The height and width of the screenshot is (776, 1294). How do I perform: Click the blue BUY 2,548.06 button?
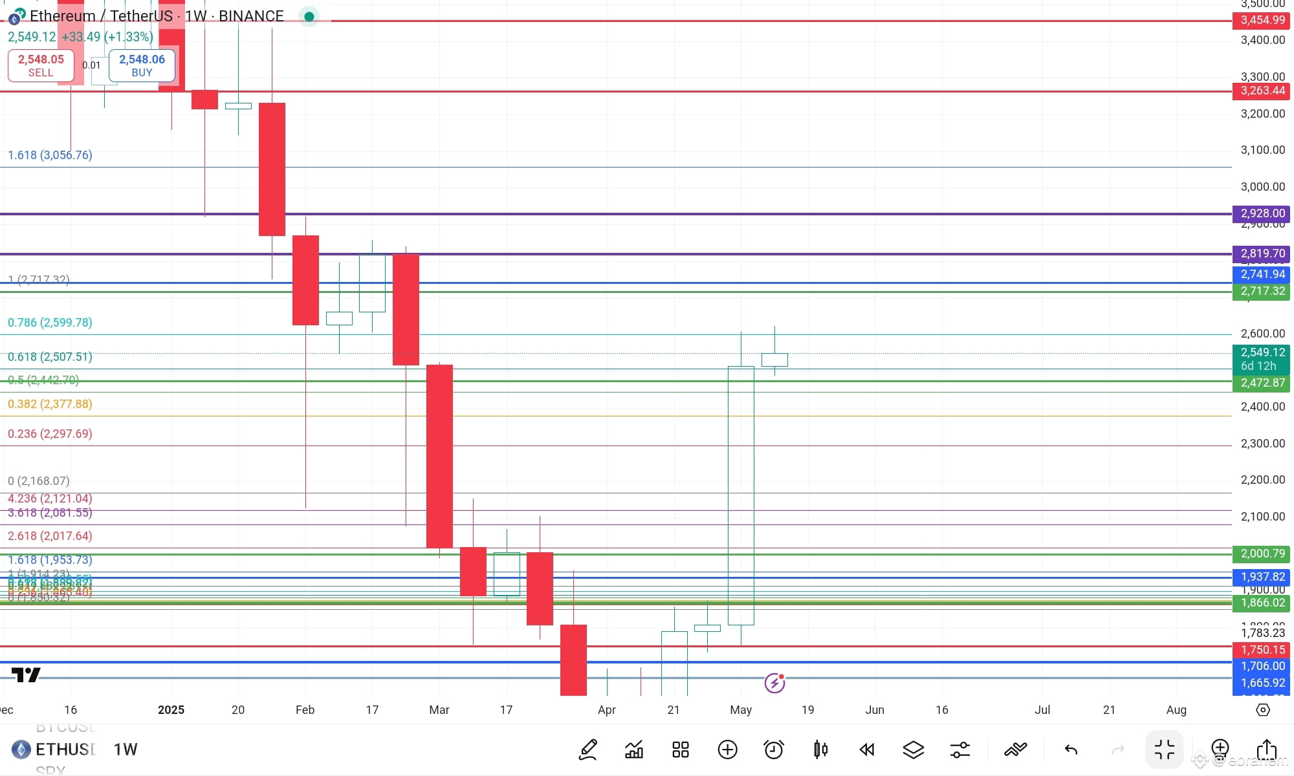142,65
